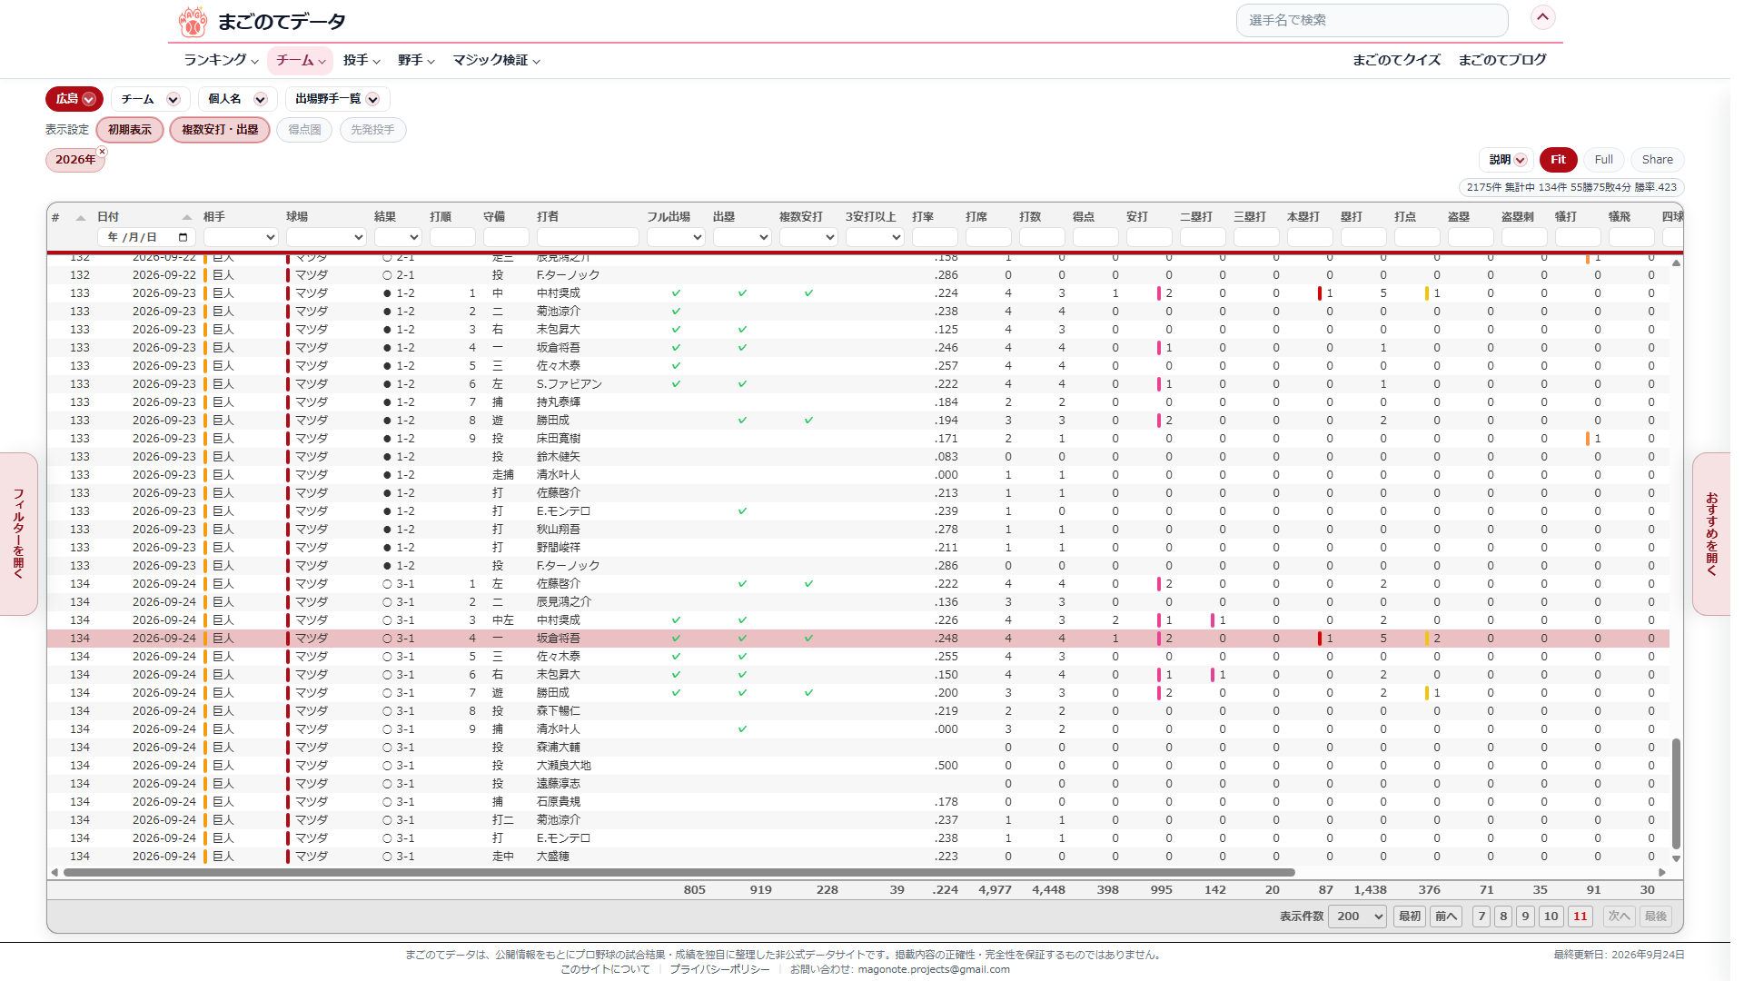The image size is (1744, 981).
Task: Open the まごのてクイズ link
Action: [x=1396, y=60]
